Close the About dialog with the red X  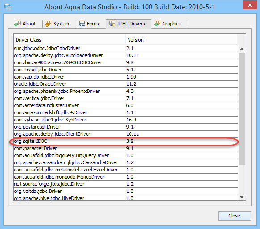250,5
